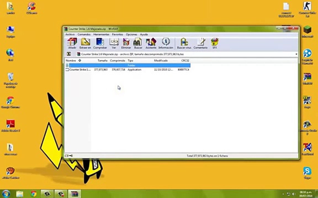This screenshot has height=198, width=318.
Task: Click status bar text Total 377,973,963 bytes en 1 fichero
Action: [207, 156]
